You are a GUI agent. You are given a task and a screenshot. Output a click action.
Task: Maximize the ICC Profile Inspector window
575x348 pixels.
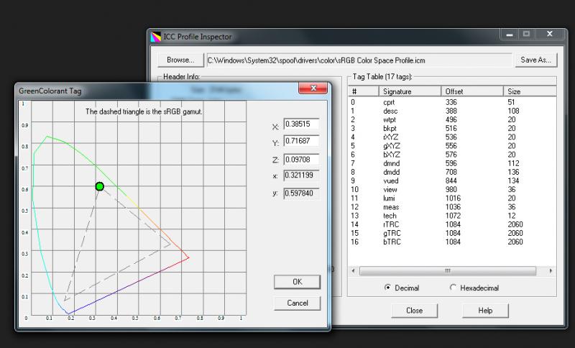pos(527,35)
